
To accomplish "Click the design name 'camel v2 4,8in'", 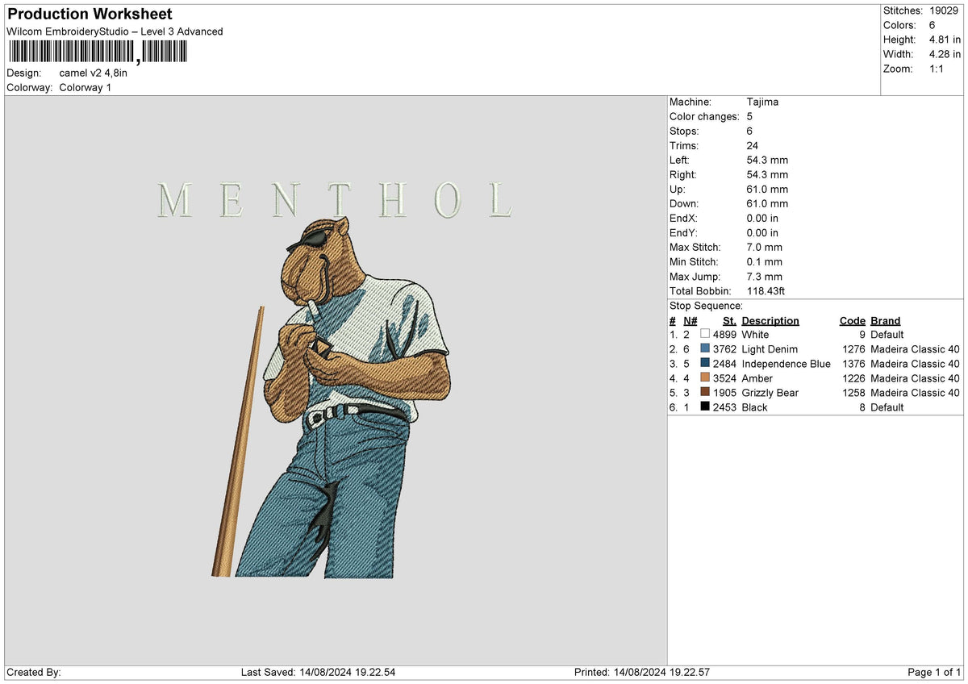I will pyautogui.click(x=94, y=73).
